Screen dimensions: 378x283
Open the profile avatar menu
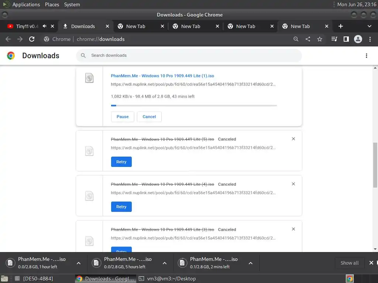[x=358, y=39]
